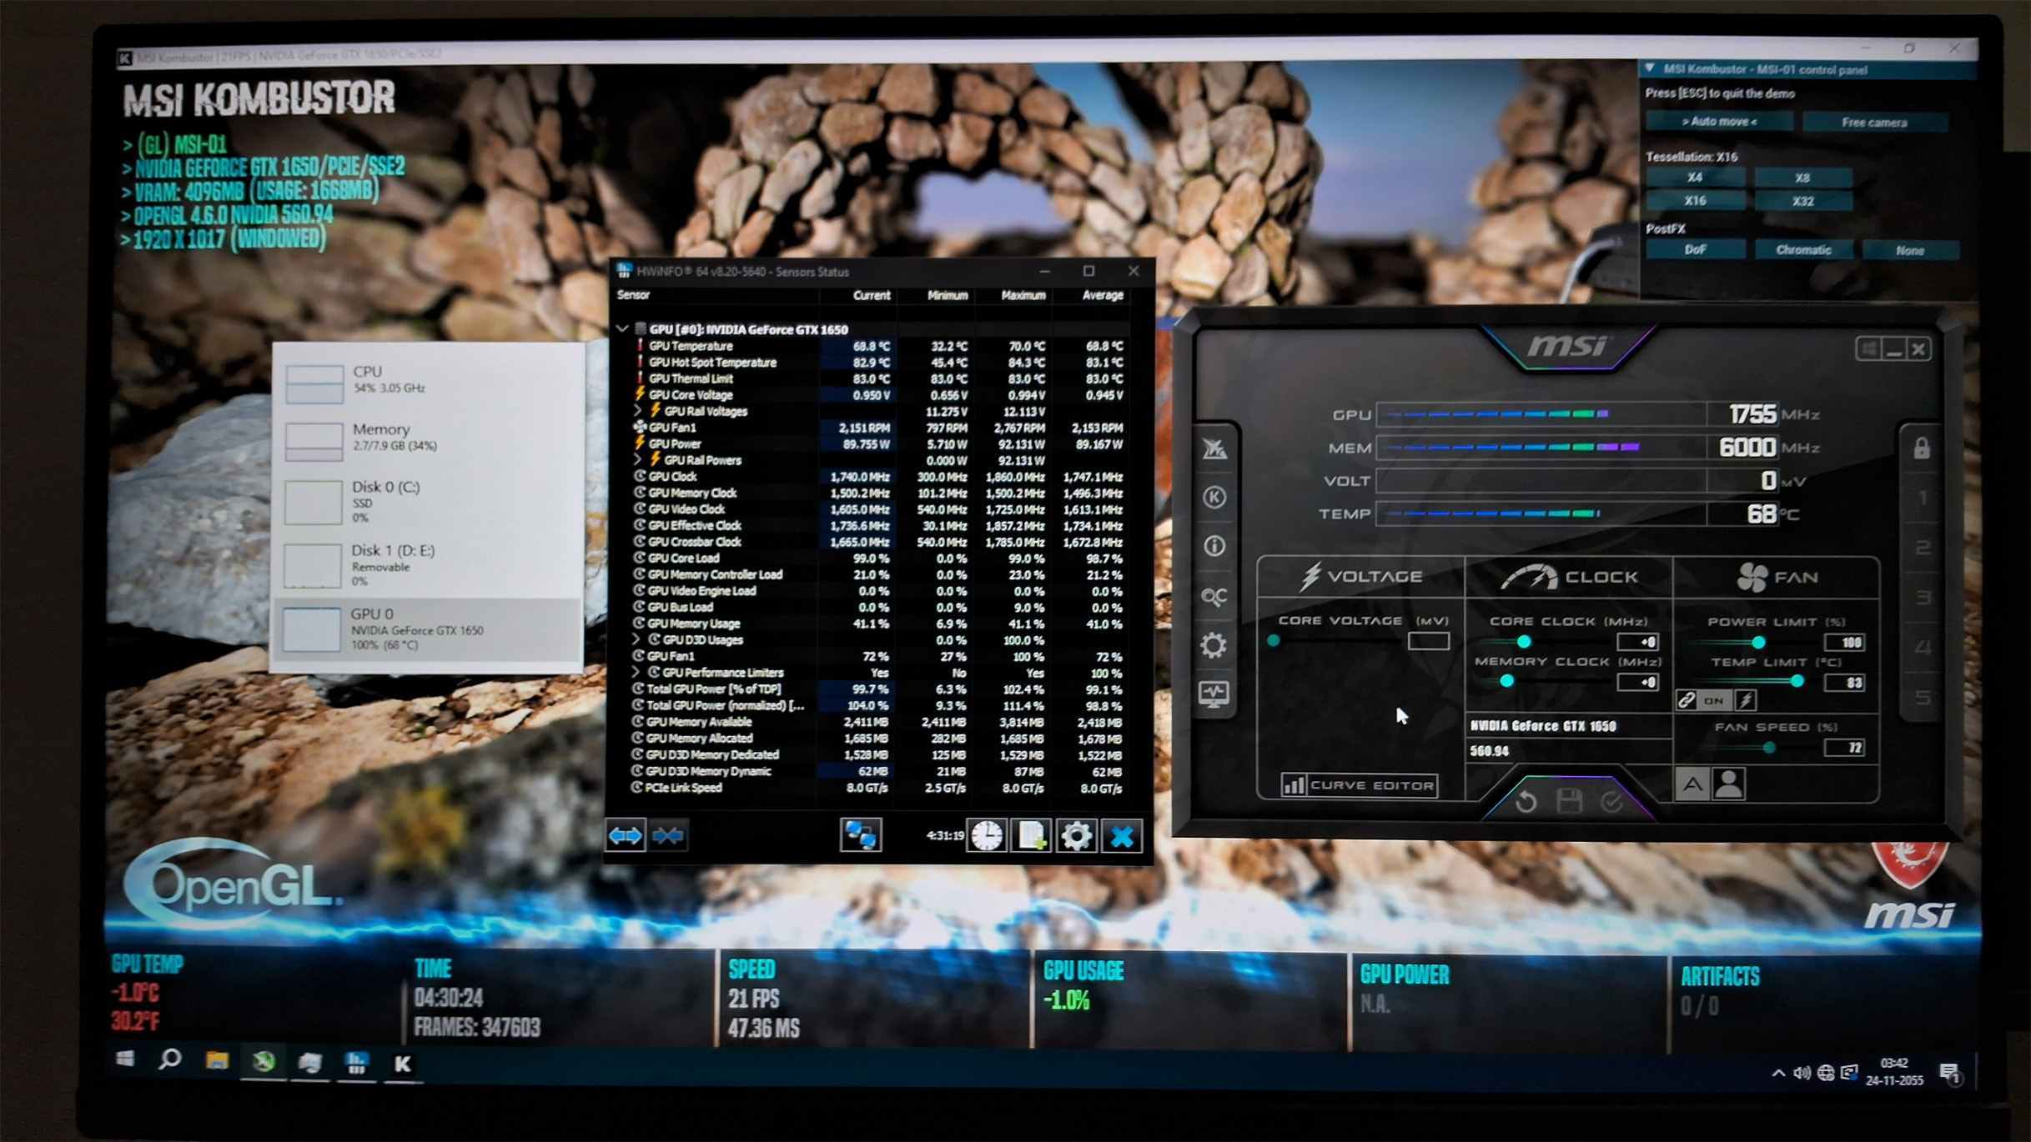Select Disk 0 (C:) in Task Manager list
Screen dimensions: 2031x1142
[428, 501]
